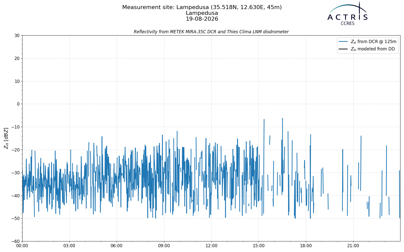Click the y-axis tick label 10
The height and width of the screenshot is (252, 404).
17,81
